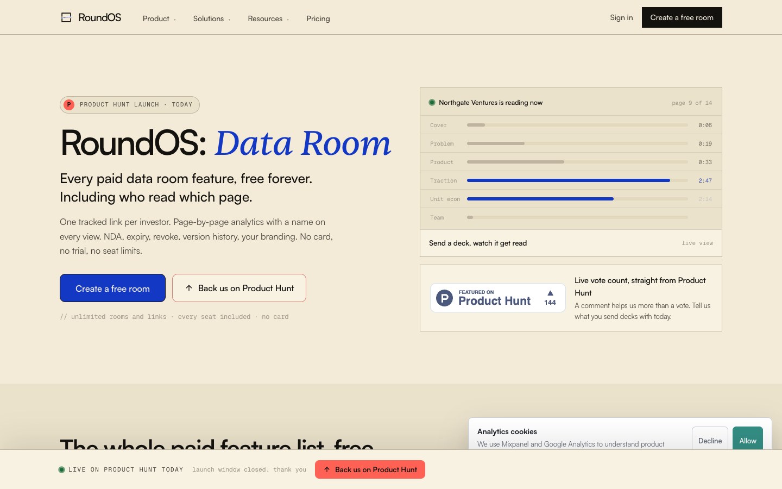Click the 'Cover' row label
782x489 pixels.
[438, 125]
